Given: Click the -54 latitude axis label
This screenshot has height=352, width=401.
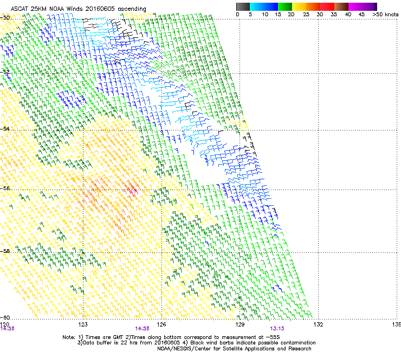Looking at the screenshot, I should point(5,128).
